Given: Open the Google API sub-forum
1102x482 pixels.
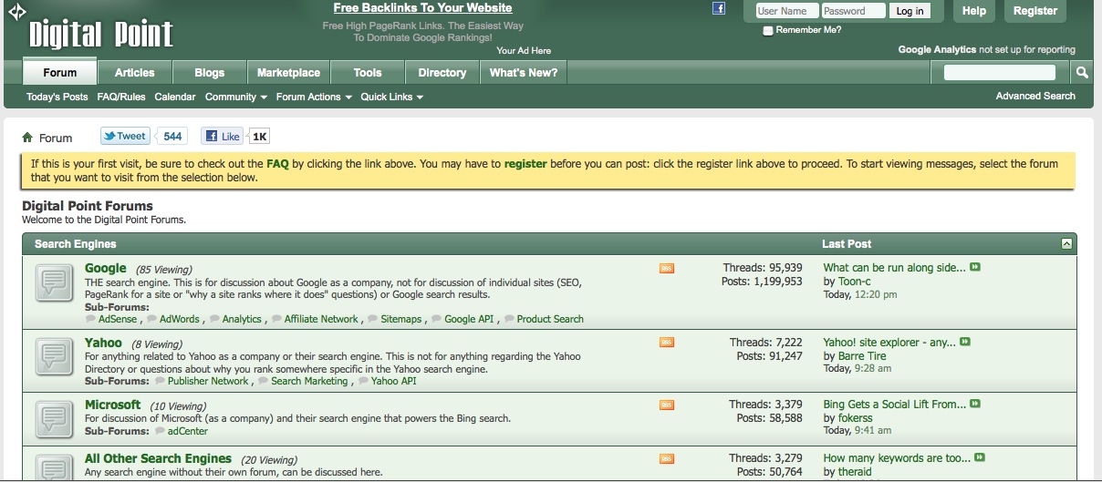Looking at the screenshot, I should click(x=469, y=319).
